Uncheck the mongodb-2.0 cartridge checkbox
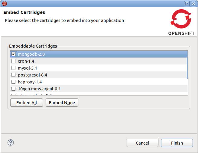The image size is (198, 153). pyautogui.click(x=13, y=54)
